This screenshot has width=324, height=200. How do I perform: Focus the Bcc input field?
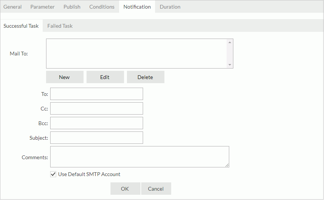tap(97, 123)
